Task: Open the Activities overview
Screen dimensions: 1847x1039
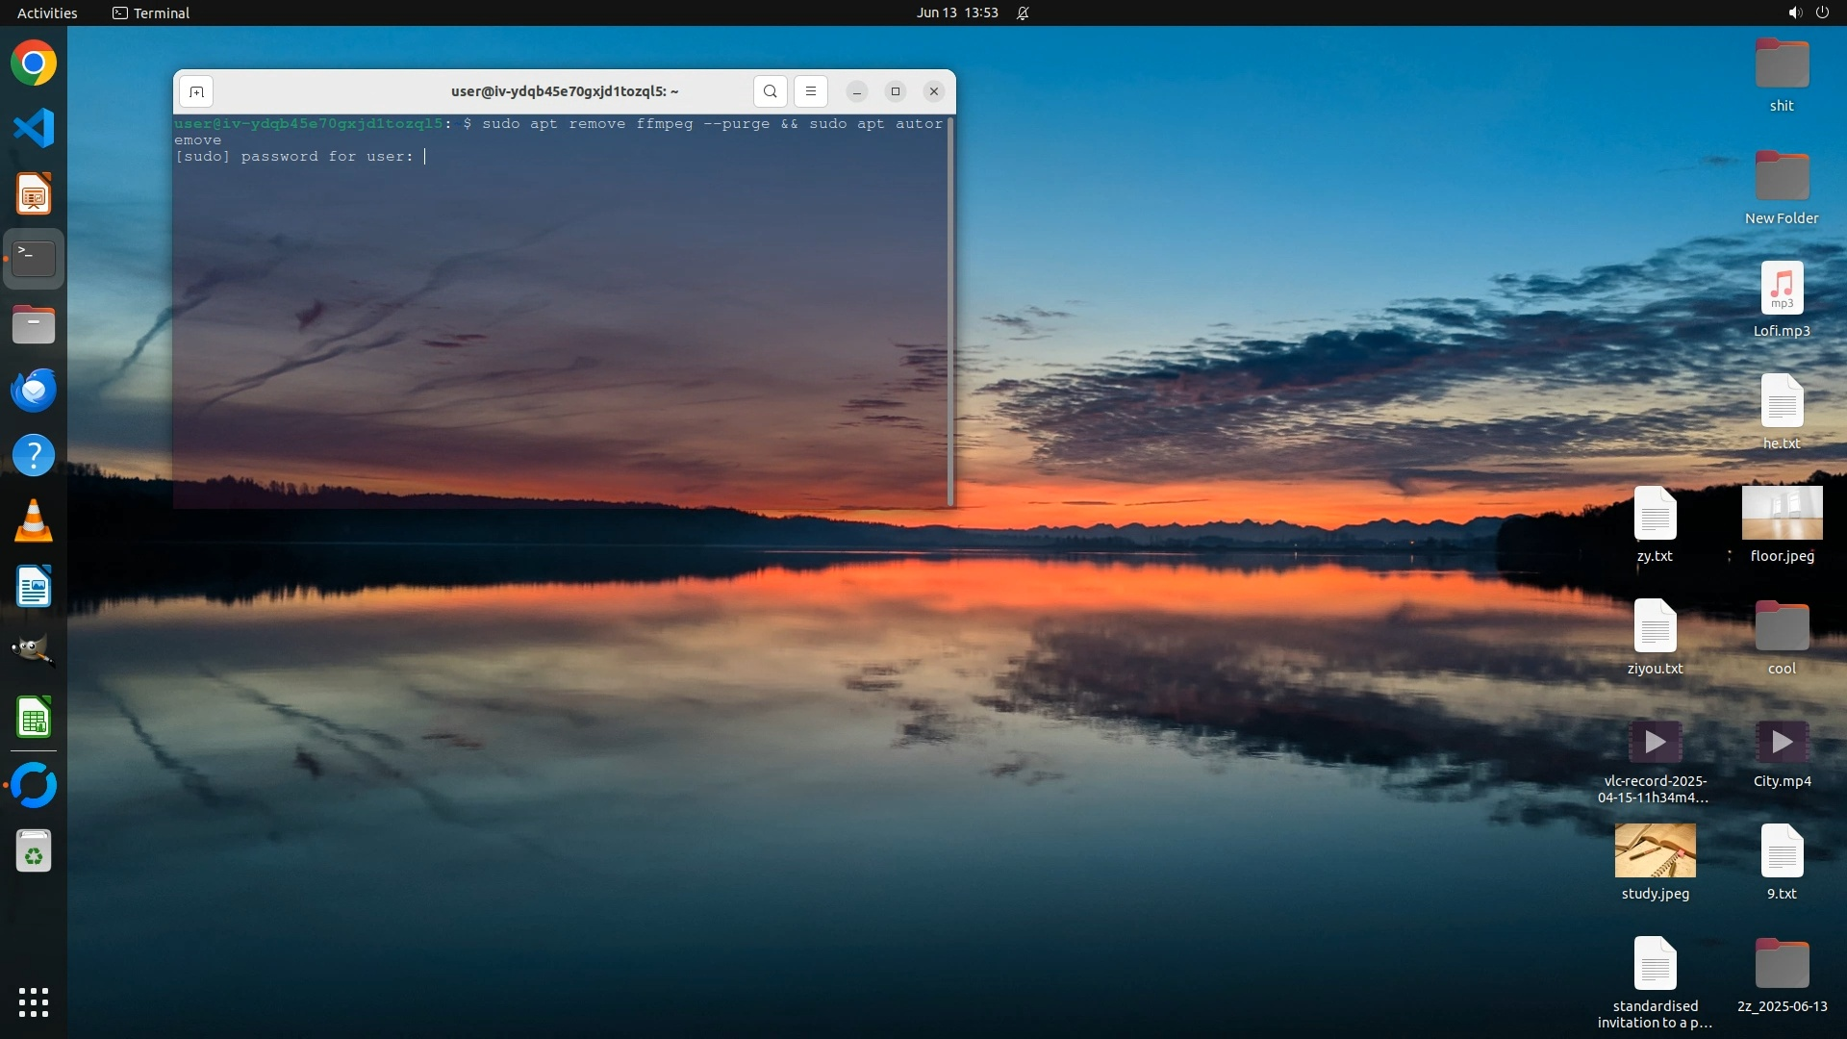Action: coord(47,13)
